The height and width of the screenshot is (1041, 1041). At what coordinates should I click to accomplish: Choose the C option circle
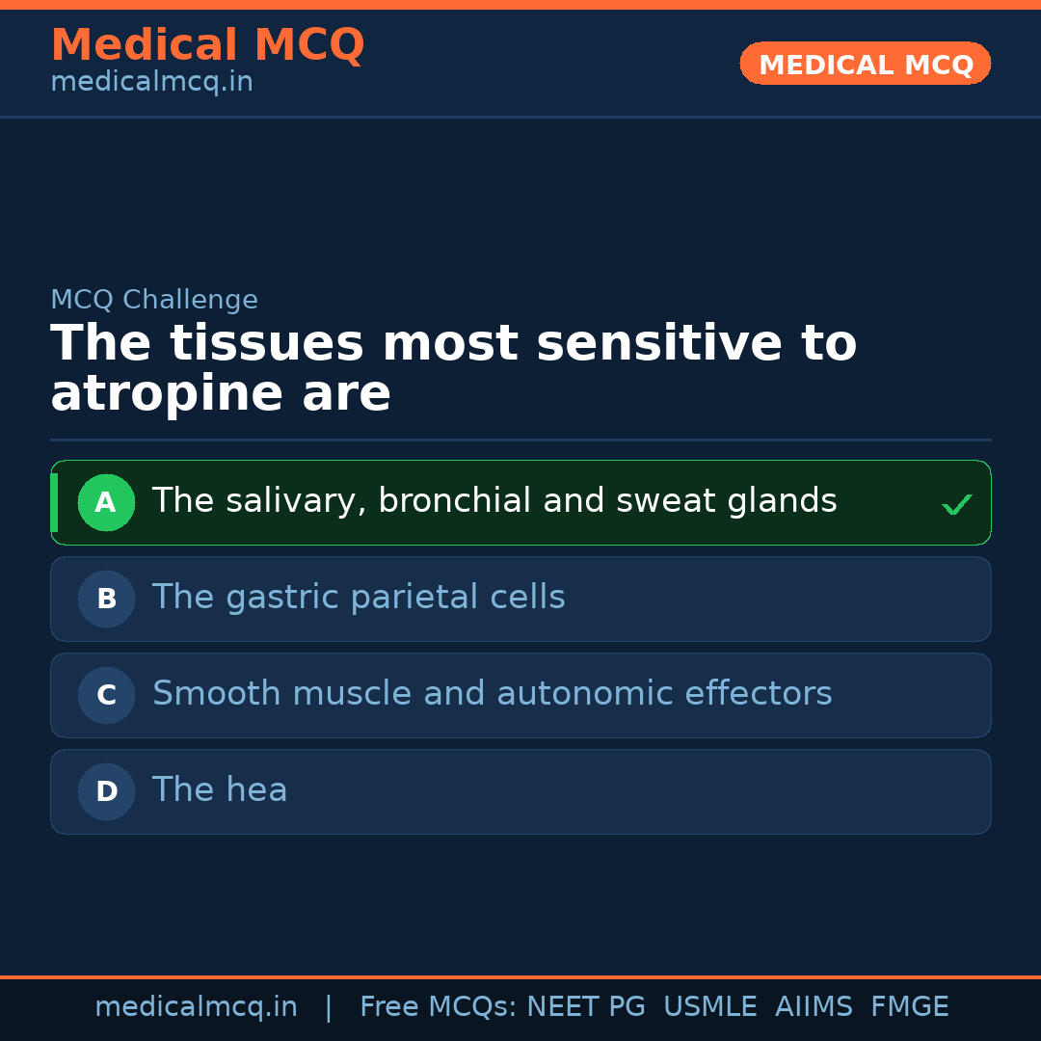click(x=106, y=695)
